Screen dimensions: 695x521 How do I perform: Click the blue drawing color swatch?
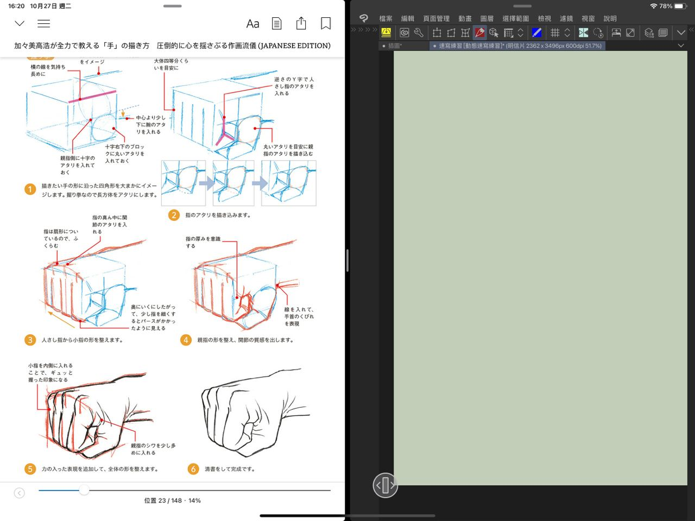pyautogui.click(x=537, y=33)
